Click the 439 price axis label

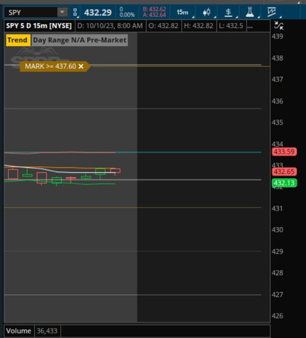click(278, 37)
